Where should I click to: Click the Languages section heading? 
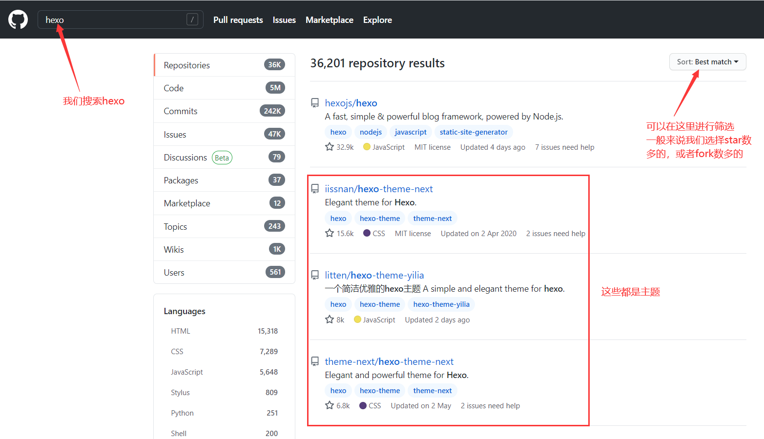185,311
